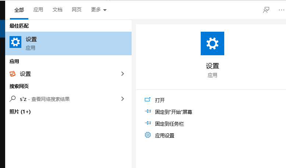
Task: Click the pin icon for 固定到任务栏
Action: coord(148,123)
